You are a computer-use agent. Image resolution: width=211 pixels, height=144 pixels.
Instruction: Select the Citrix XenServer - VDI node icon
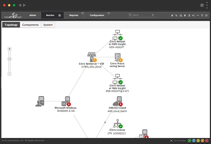pyautogui.click(x=92, y=57)
